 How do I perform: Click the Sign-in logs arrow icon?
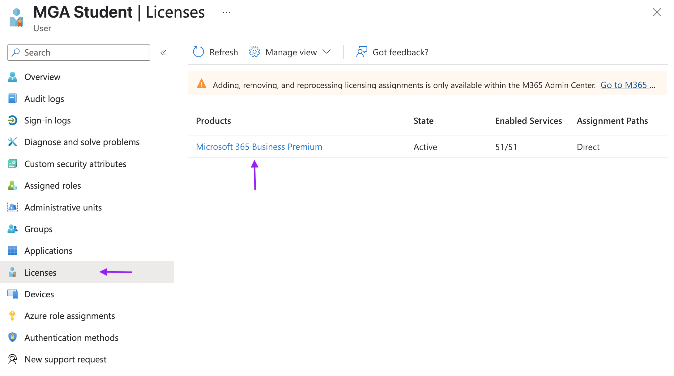(x=12, y=120)
